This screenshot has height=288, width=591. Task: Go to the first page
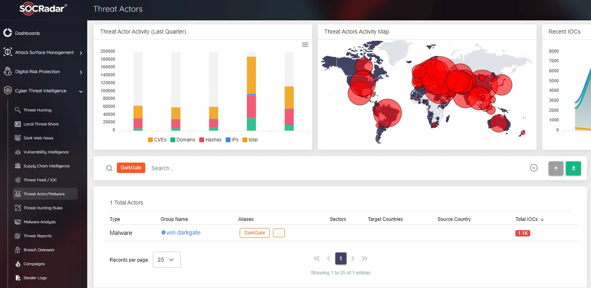point(317,258)
